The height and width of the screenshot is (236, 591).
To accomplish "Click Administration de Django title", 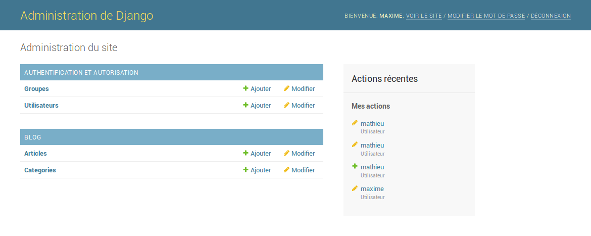I will click(x=87, y=16).
